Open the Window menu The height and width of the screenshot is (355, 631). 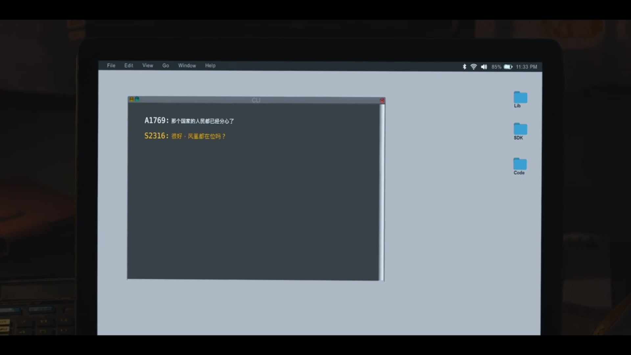tap(187, 65)
